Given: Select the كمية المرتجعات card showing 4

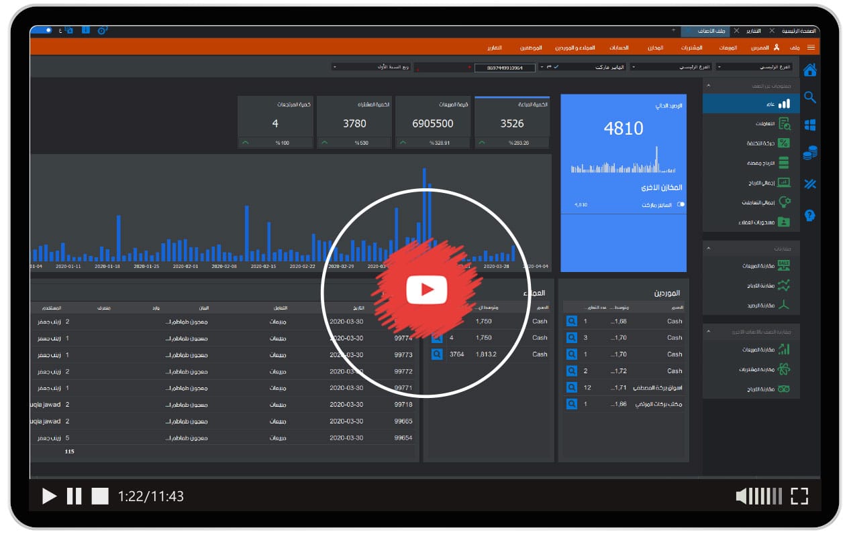Looking at the screenshot, I should tap(275, 123).
